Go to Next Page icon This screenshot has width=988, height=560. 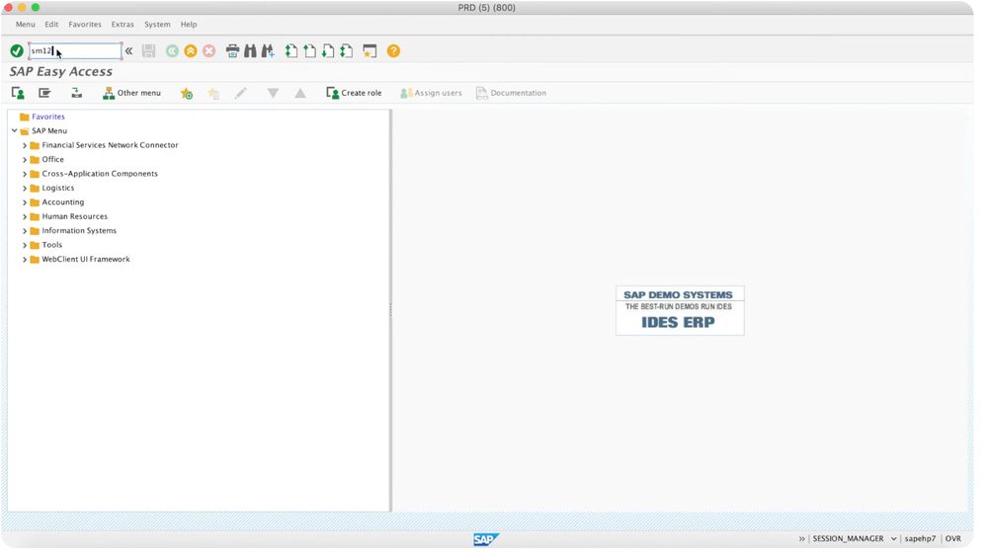pos(328,51)
